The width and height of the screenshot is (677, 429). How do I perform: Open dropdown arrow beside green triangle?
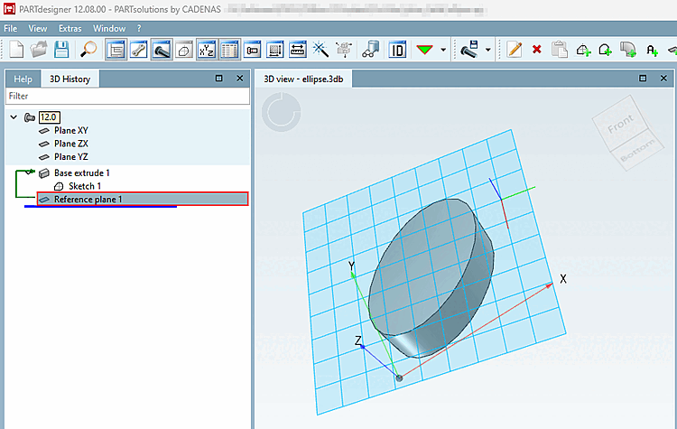[x=442, y=50]
